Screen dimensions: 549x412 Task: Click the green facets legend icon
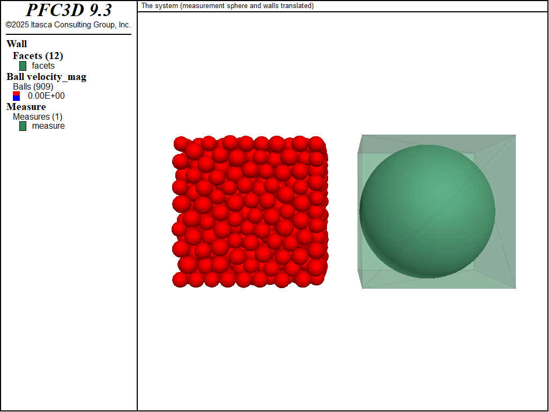tap(22, 65)
